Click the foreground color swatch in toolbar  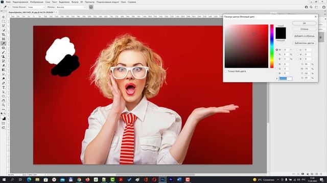point(3,117)
